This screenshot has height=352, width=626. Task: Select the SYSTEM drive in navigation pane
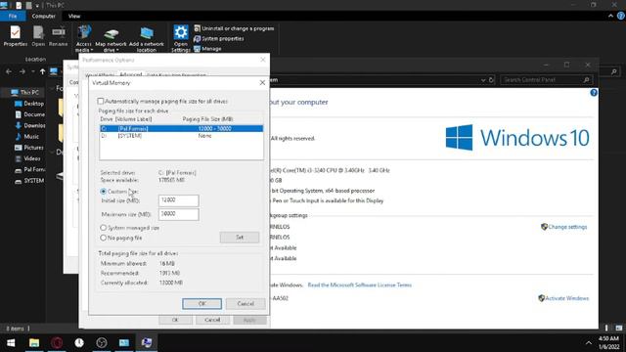[x=29, y=180]
